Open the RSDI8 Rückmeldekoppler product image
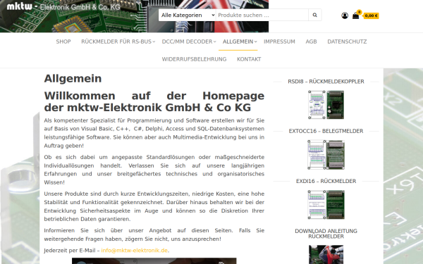The width and height of the screenshot is (423, 264). coord(326,105)
